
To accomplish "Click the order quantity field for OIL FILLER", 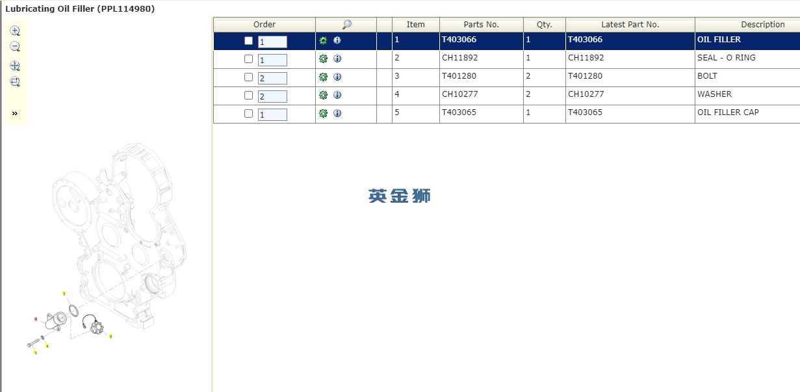I will (x=272, y=42).
